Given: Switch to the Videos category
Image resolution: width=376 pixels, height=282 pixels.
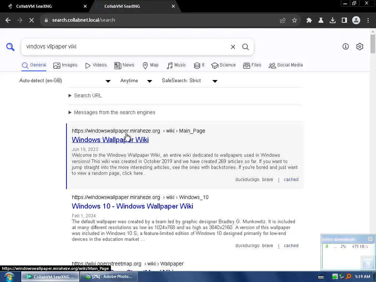Looking at the screenshot, I should (96, 65).
